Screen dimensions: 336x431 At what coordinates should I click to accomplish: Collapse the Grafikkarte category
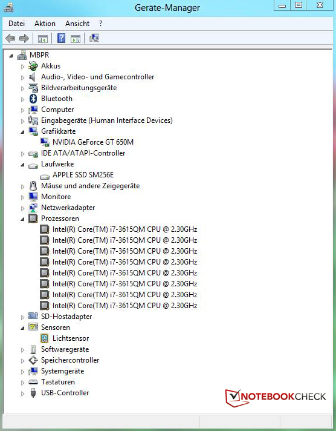[22, 132]
